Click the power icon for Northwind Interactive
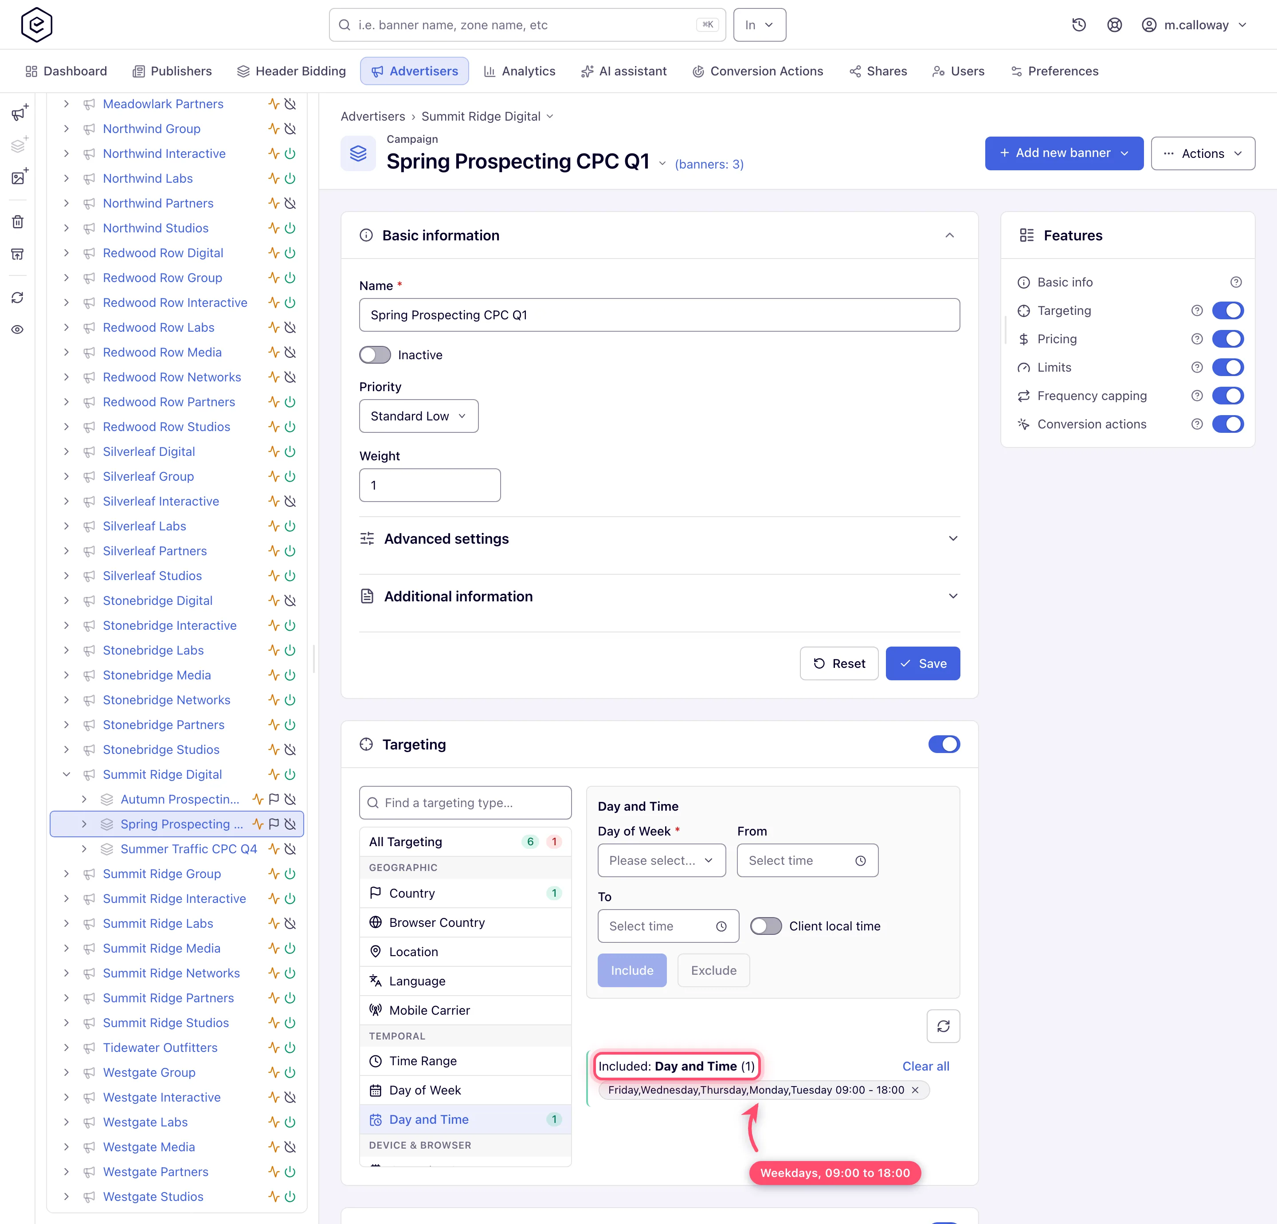1277x1224 pixels. [x=290, y=154]
